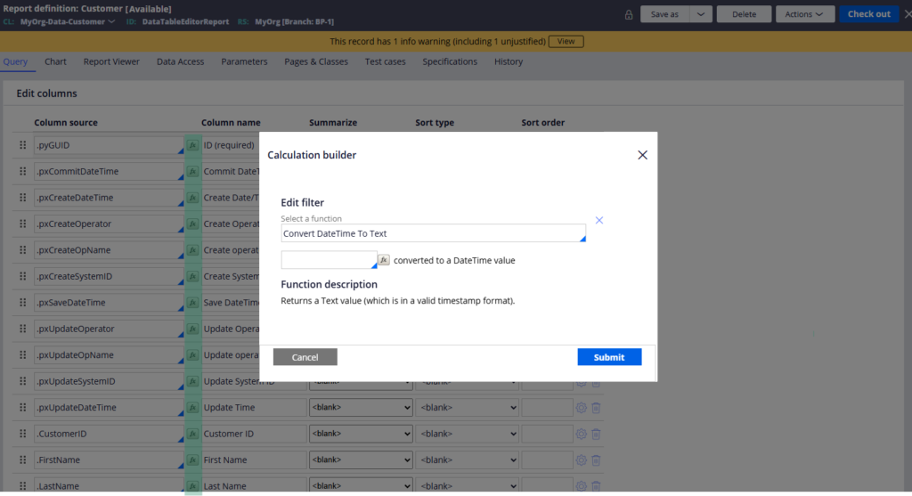Click the Delete button
912x496 pixels.
tap(744, 14)
